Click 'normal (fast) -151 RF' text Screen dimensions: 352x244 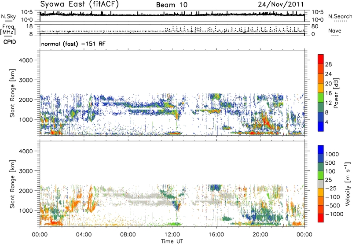pyautogui.click(x=73, y=44)
